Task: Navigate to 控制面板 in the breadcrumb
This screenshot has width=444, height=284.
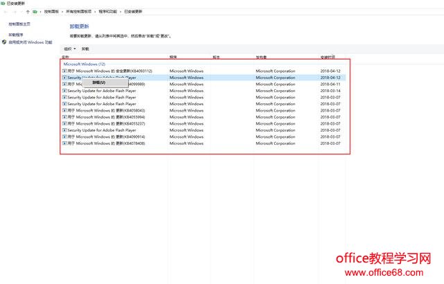Action: [x=51, y=12]
